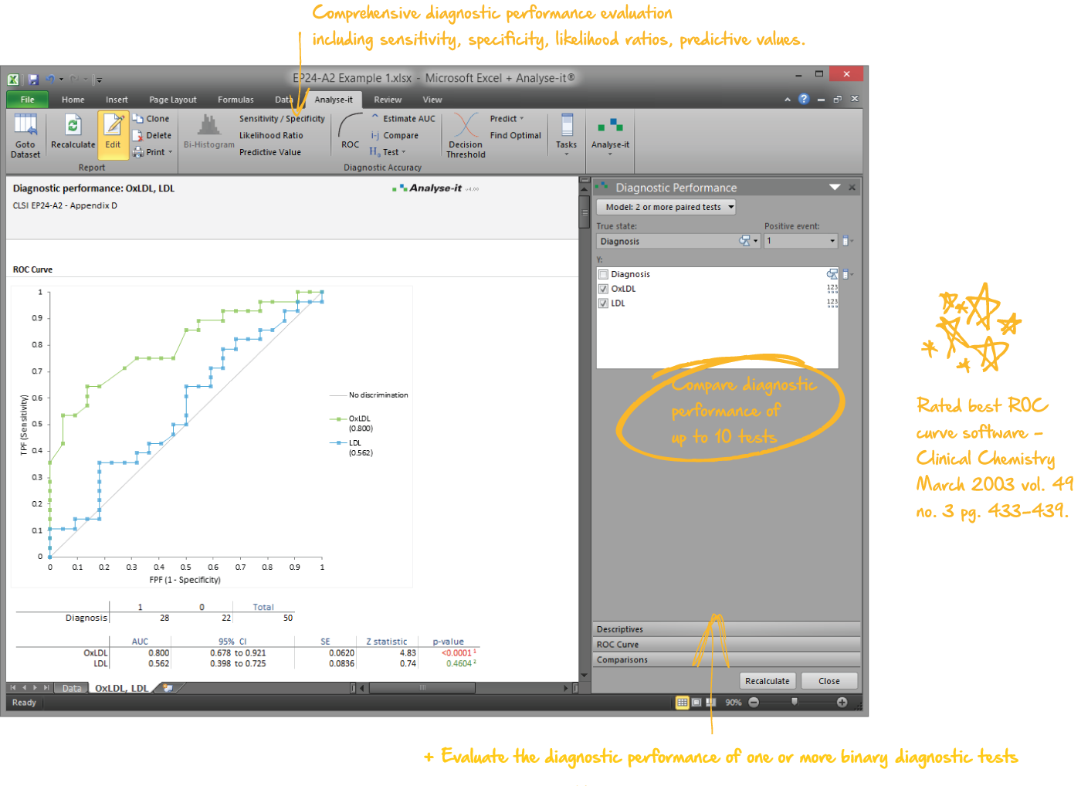Image resolution: width=1081 pixels, height=786 pixels.
Task: Switch to the Page Layout tab
Action: [x=173, y=100]
